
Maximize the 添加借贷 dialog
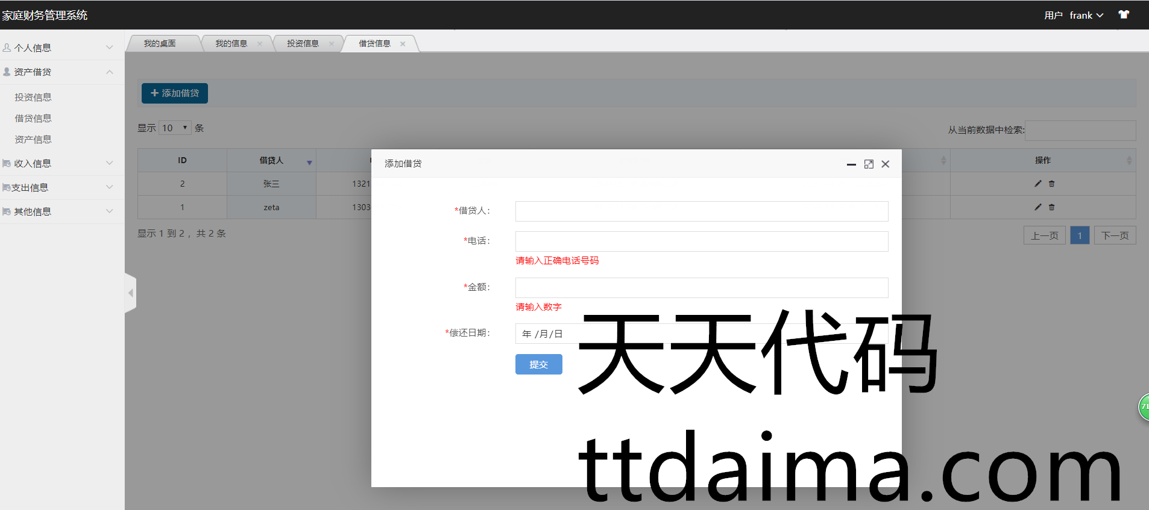869,164
